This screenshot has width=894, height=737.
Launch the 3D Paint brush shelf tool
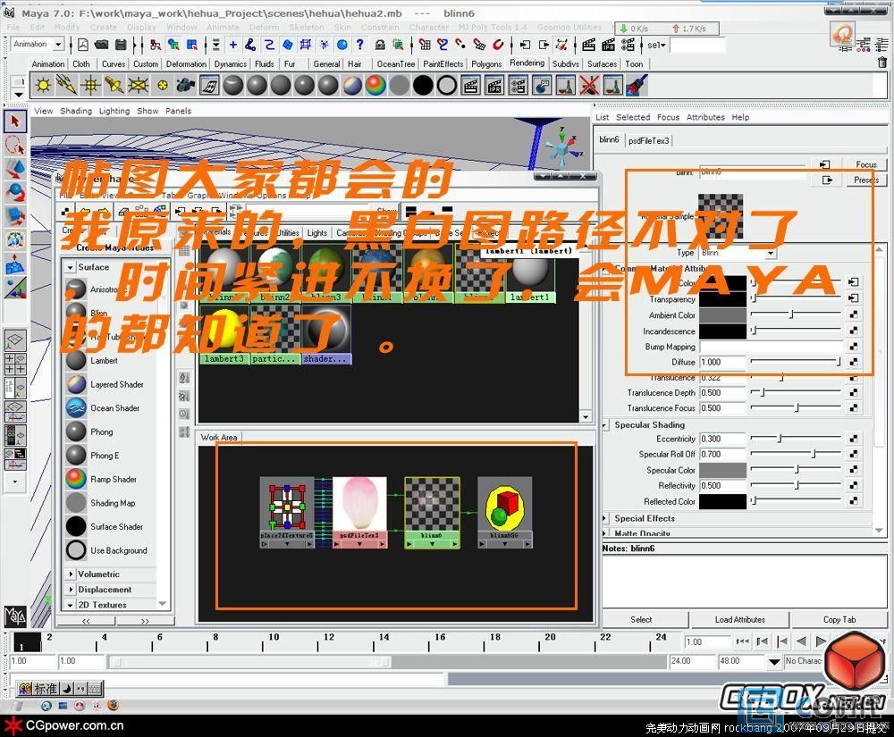coord(637,86)
